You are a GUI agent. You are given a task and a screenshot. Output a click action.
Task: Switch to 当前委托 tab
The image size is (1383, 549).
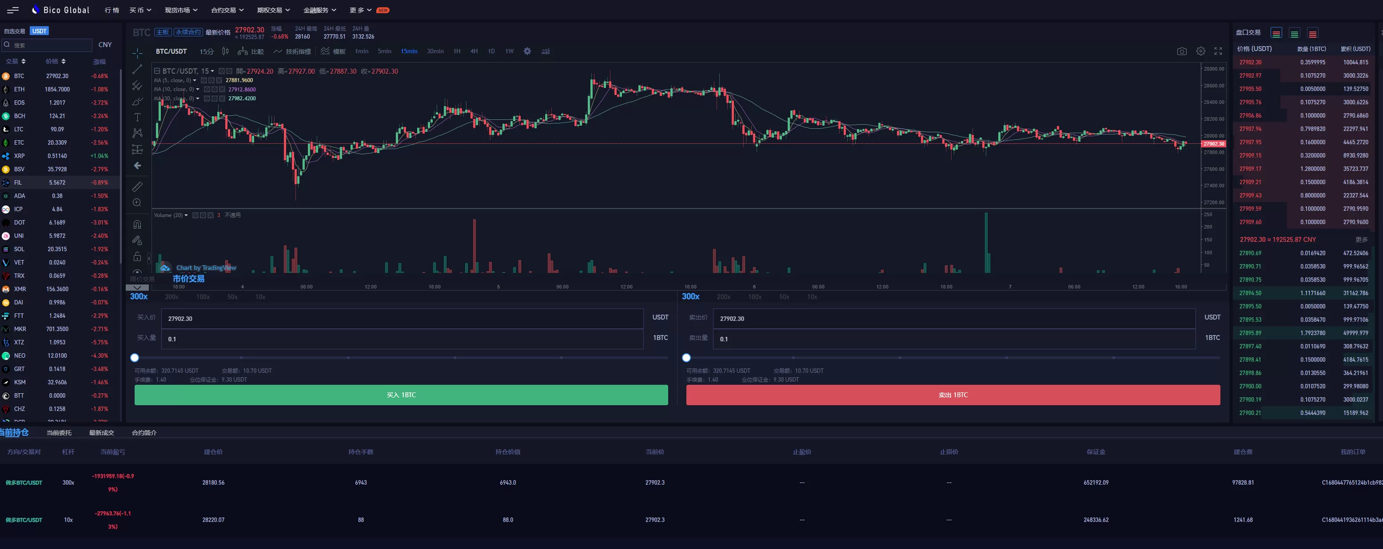[x=59, y=433]
